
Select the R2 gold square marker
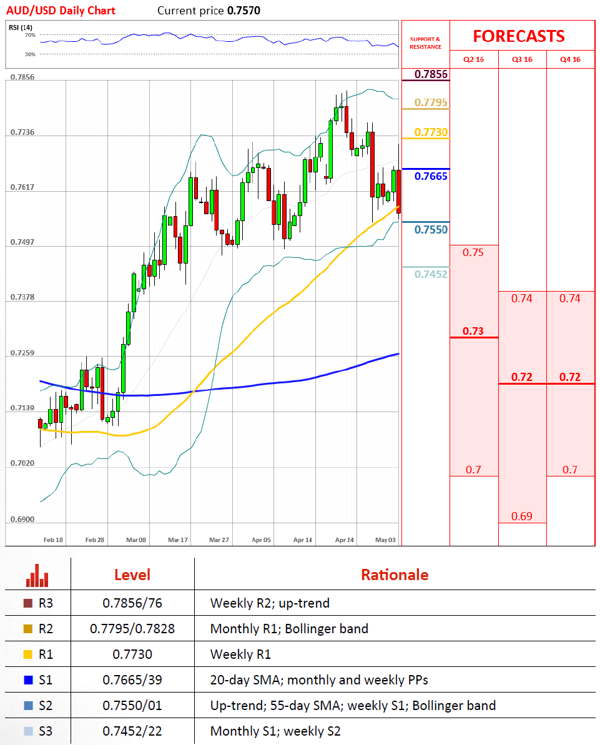[27, 629]
